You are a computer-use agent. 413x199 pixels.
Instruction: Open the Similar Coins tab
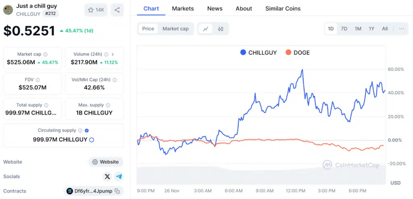point(283,9)
